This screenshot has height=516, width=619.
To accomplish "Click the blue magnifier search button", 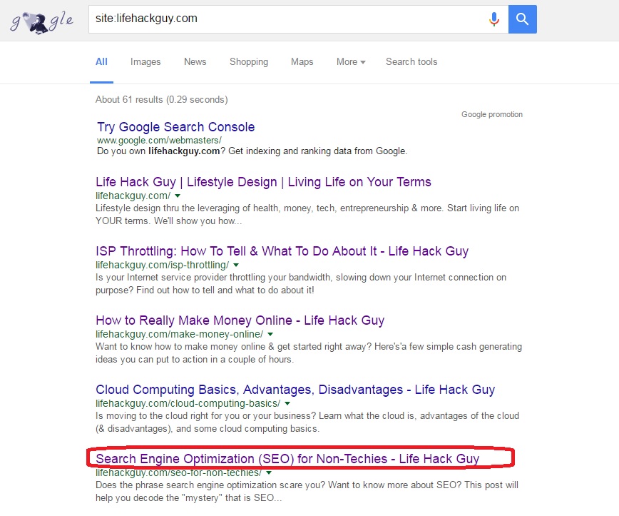I will (522, 19).
